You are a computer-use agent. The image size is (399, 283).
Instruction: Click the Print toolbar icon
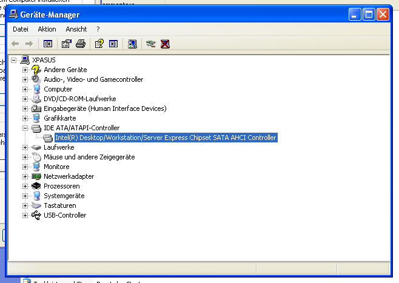point(81,44)
